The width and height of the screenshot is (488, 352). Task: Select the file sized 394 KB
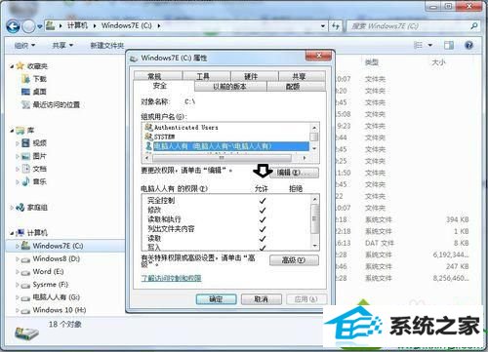403,219
